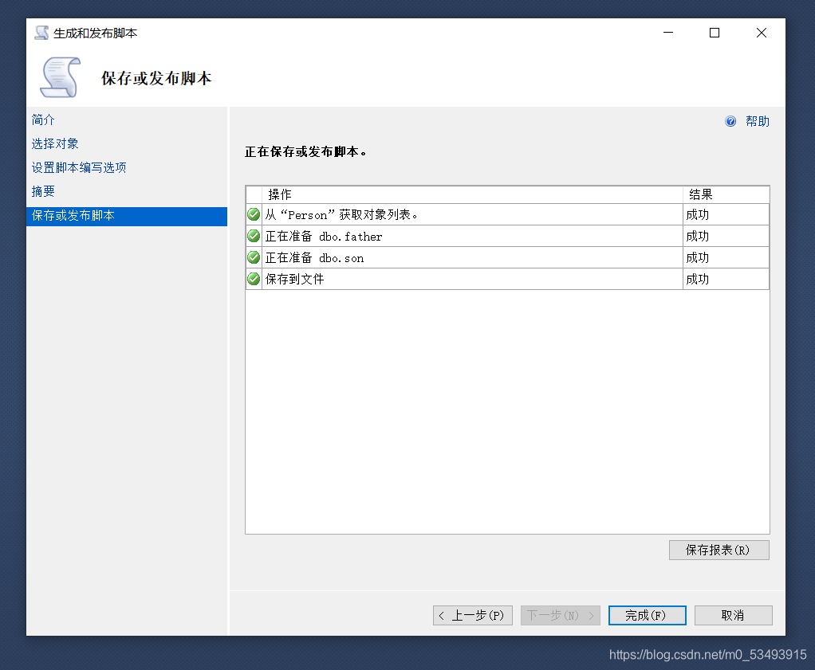Image resolution: width=815 pixels, height=670 pixels.
Task: Open the 帮助 link
Action: (x=757, y=121)
